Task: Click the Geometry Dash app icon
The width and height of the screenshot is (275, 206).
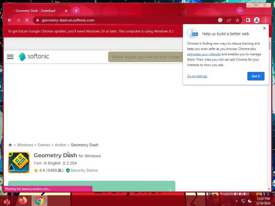Action: pyautogui.click(x=19, y=163)
